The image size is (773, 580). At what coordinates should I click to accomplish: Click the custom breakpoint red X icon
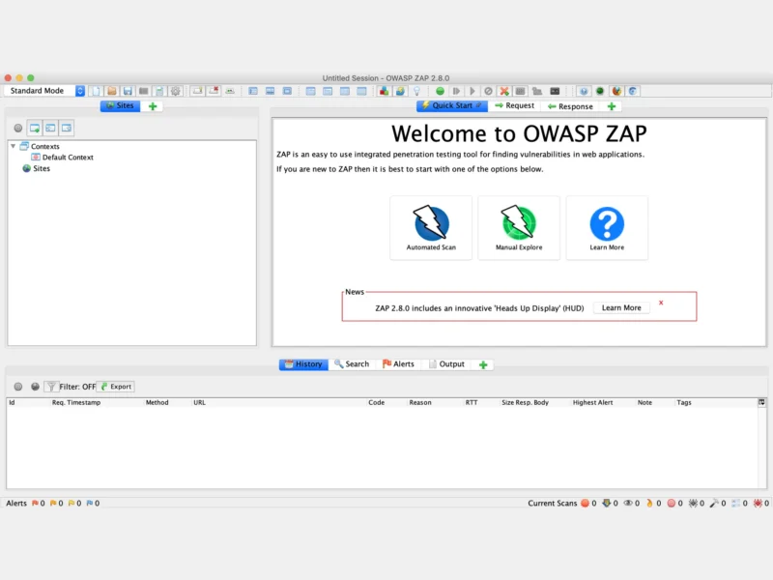click(x=504, y=91)
